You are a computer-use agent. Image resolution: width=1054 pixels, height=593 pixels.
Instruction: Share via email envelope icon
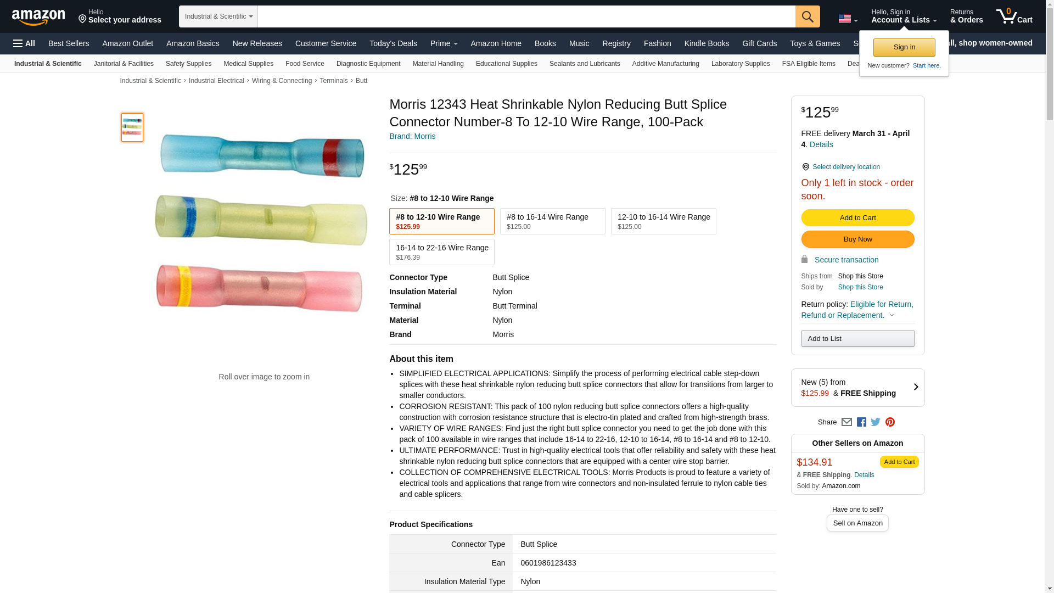pyautogui.click(x=846, y=422)
